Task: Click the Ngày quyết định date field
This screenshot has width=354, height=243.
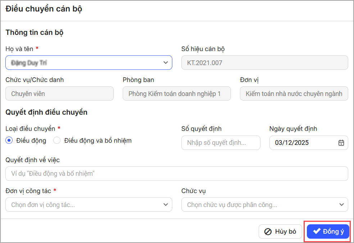Action: [302, 143]
